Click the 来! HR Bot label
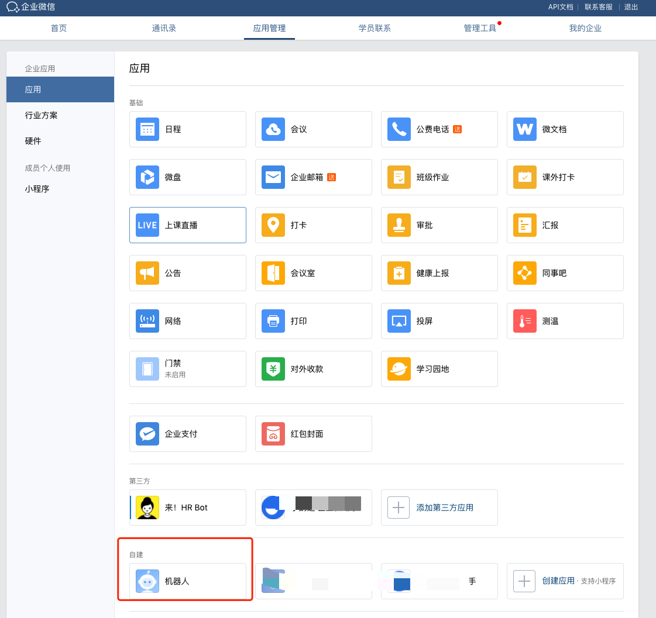 [186, 507]
